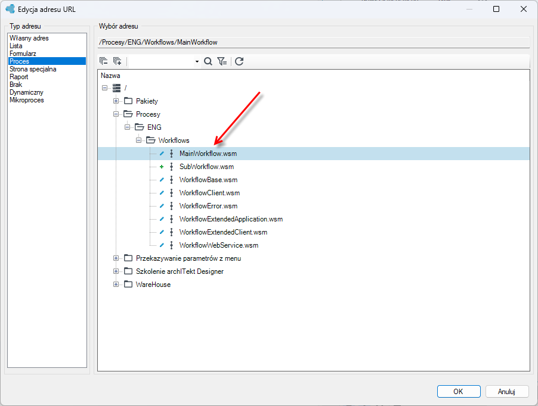Screen dimensions: 538x406
Task: Choose Dynamiczny in address type list
Action: pyautogui.click(x=26, y=92)
